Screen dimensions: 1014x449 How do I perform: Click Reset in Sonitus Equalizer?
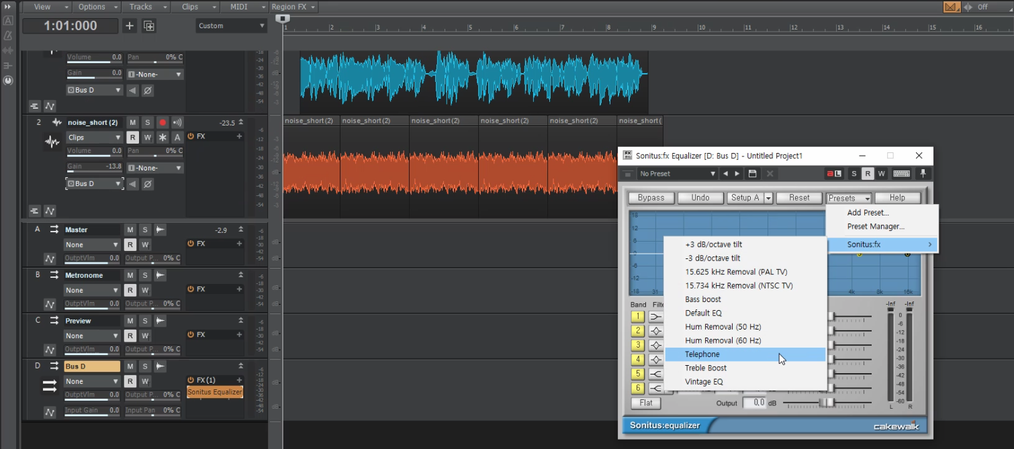pyautogui.click(x=799, y=198)
